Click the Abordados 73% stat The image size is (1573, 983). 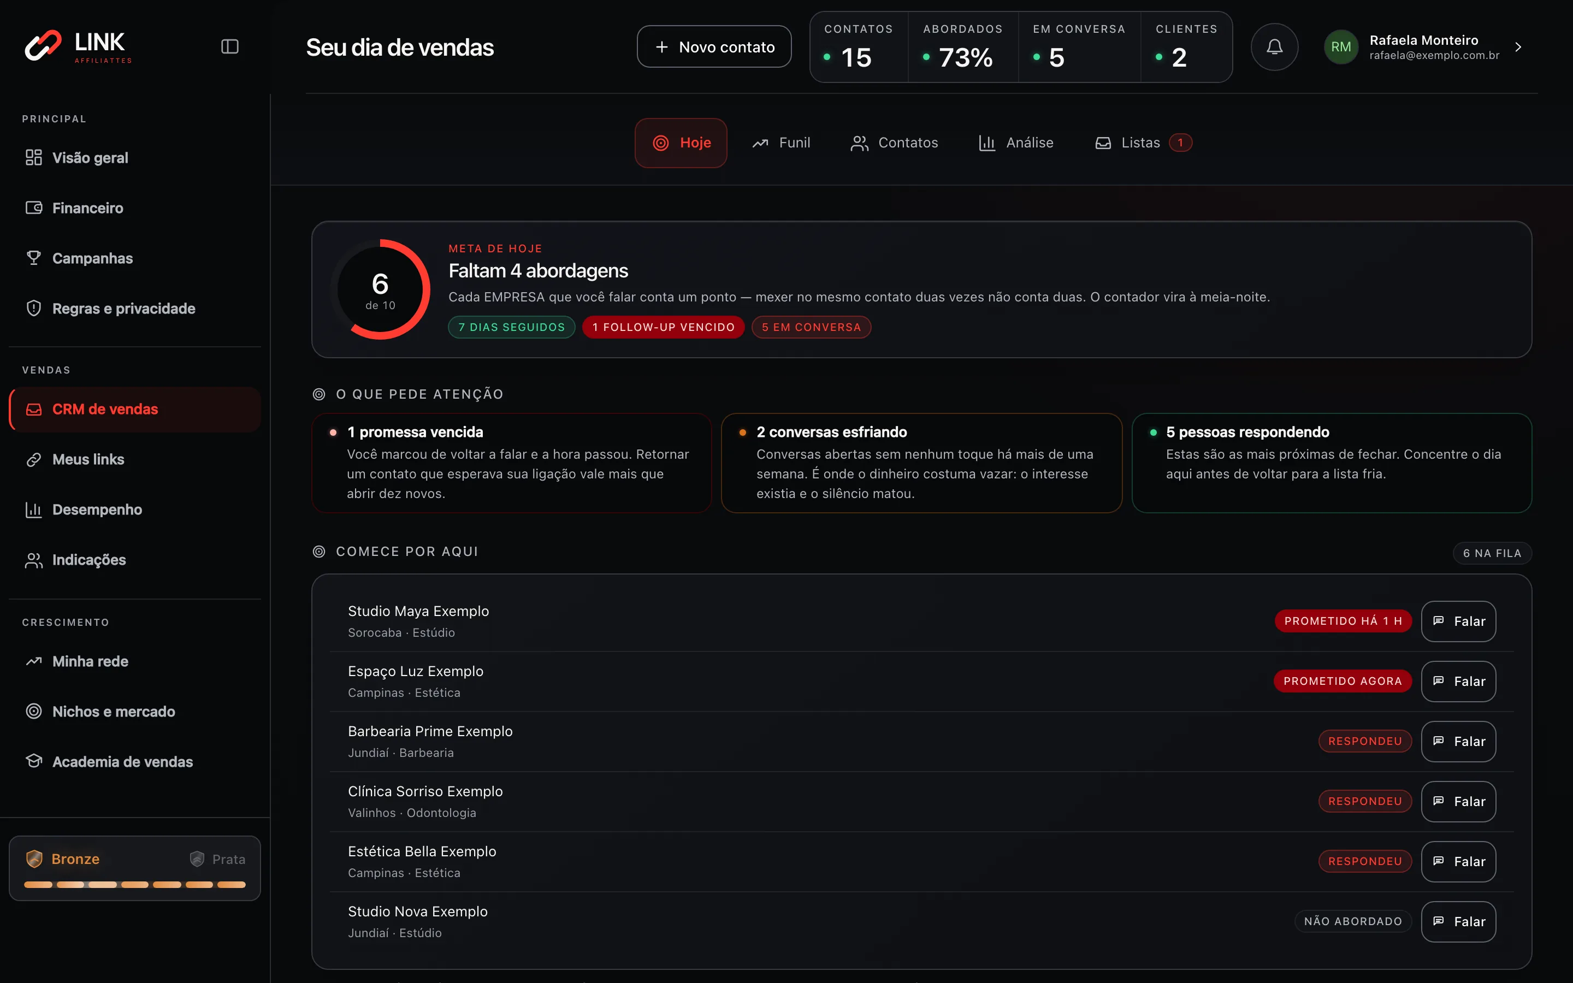click(x=963, y=47)
